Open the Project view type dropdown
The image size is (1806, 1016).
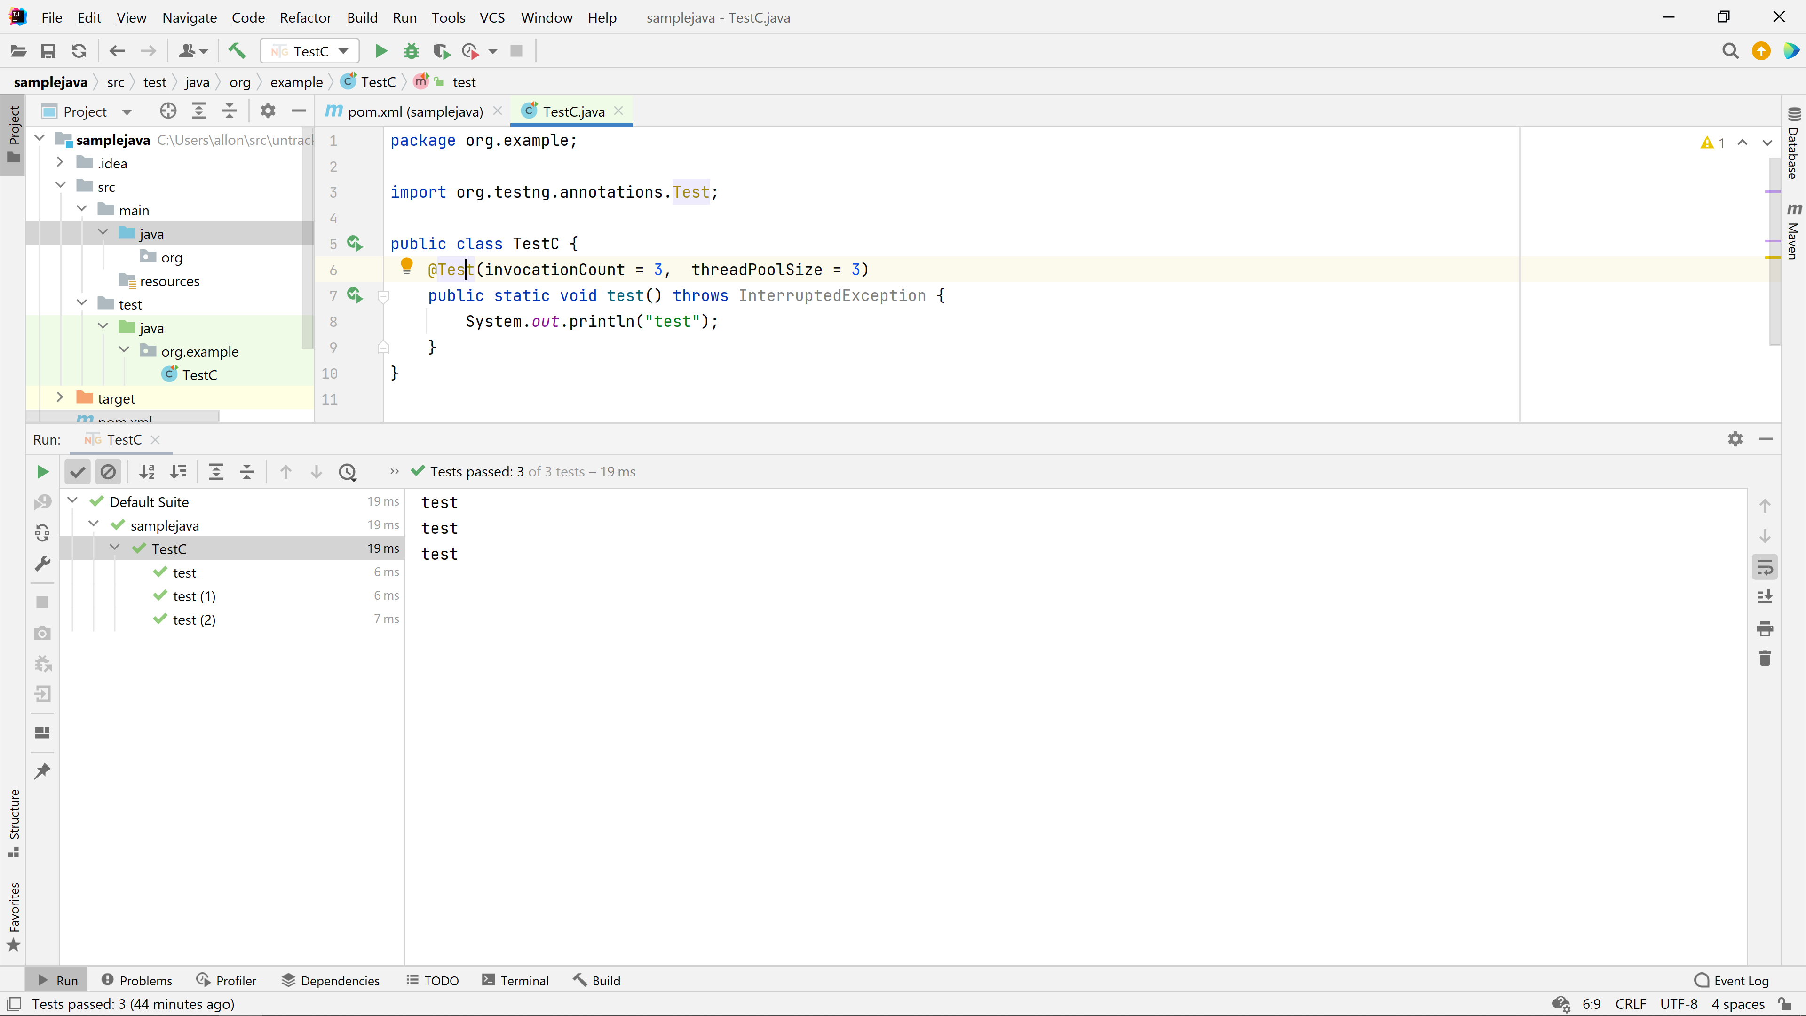click(126, 111)
